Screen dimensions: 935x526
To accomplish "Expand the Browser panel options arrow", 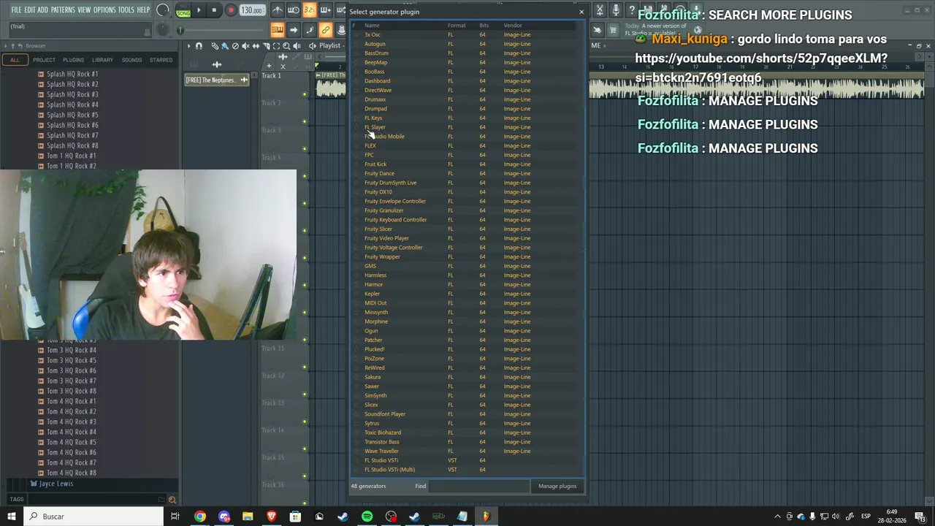I will 4,46.
